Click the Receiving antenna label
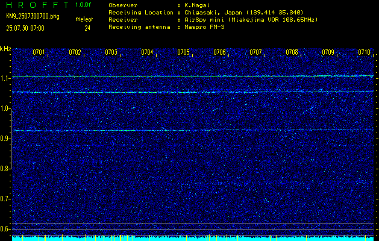 pos(139,27)
